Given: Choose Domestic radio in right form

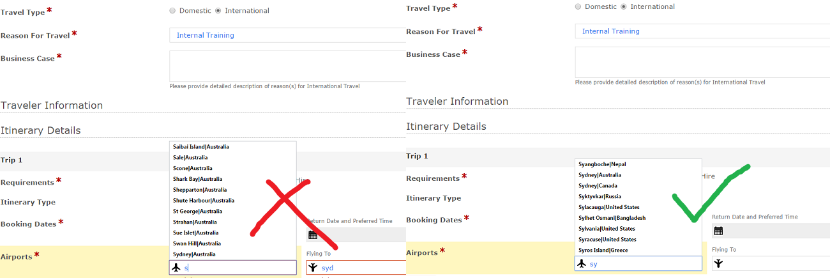Looking at the screenshot, I should (x=578, y=6).
